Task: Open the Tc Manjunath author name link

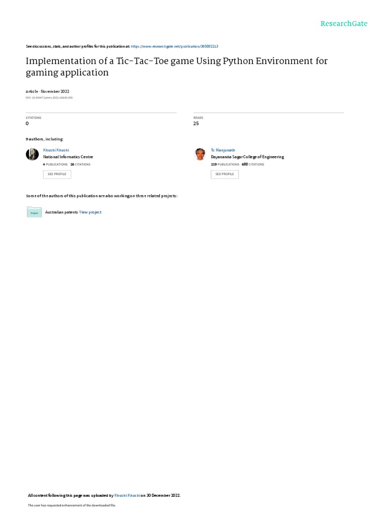Action: click(x=223, y=150)
